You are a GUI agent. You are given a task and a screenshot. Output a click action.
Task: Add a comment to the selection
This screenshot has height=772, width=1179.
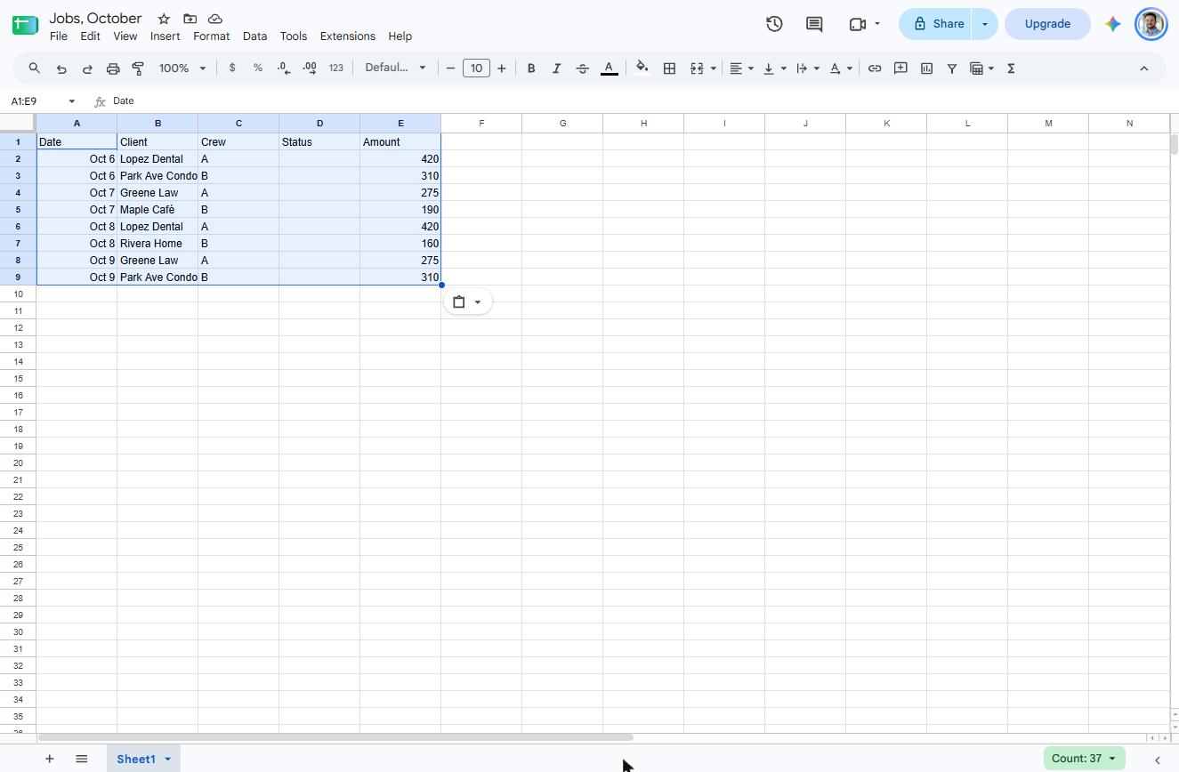[x=900, y=68]
